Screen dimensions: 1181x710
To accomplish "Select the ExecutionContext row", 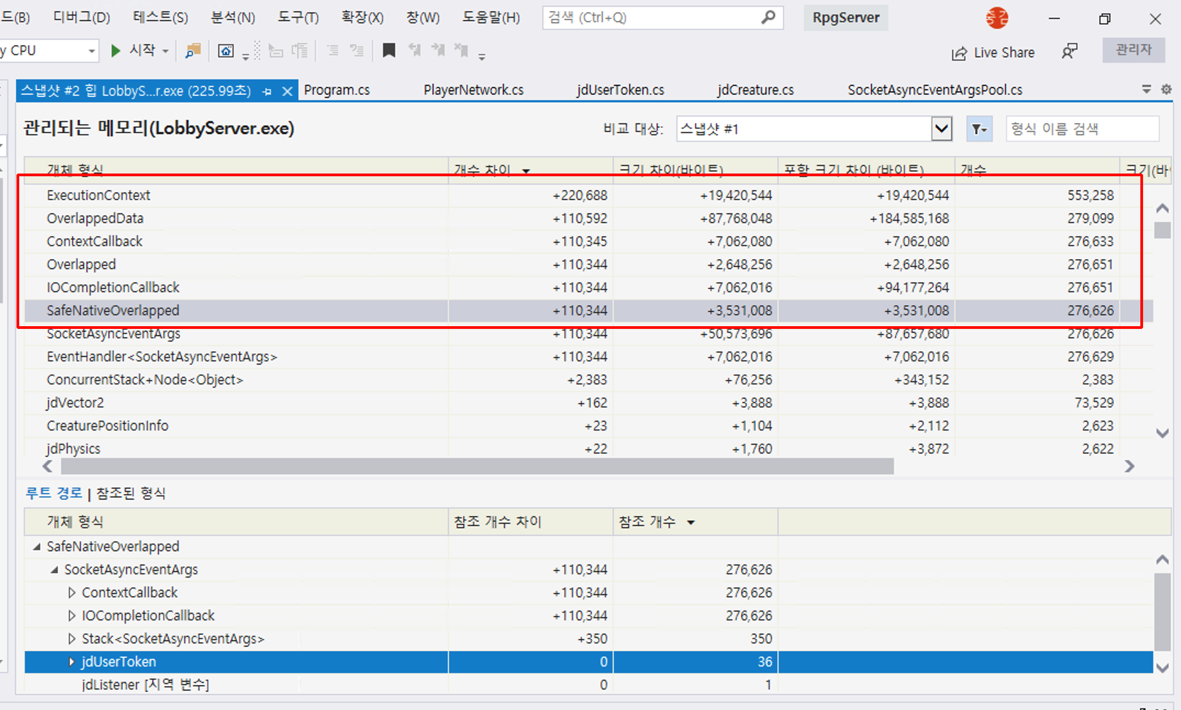I will [588, 195].
